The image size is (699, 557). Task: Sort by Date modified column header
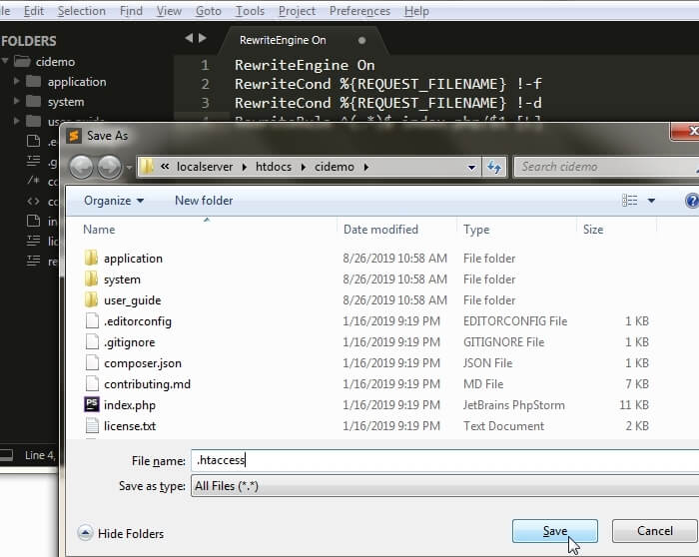[380, 229]
